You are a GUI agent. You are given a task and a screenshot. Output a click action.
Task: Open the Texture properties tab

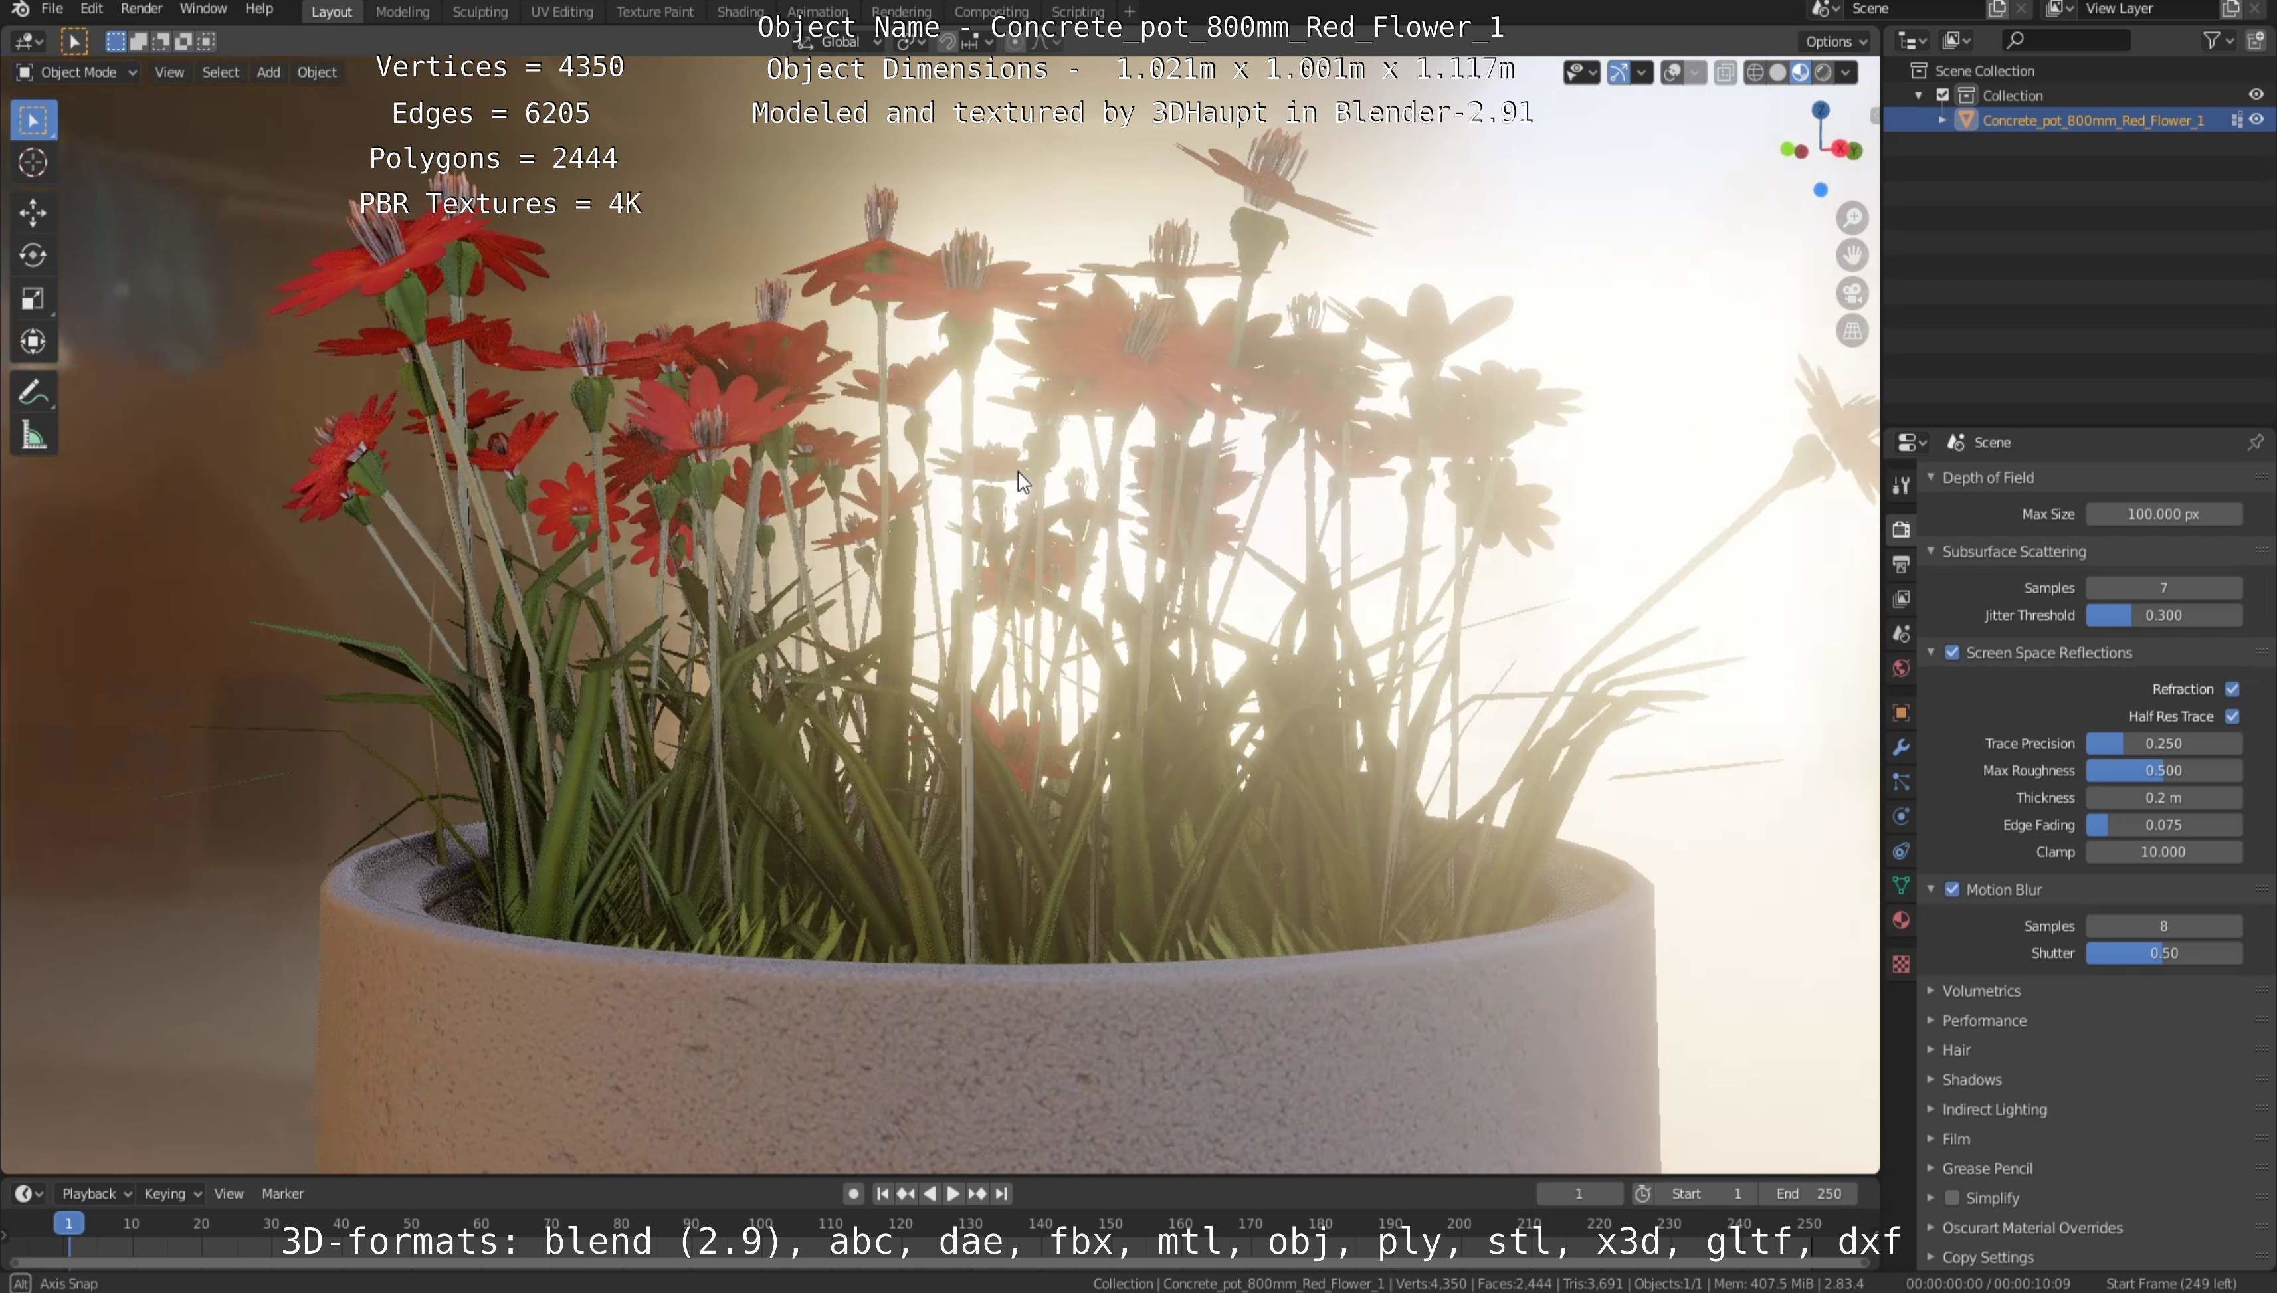click(1900, 964)
